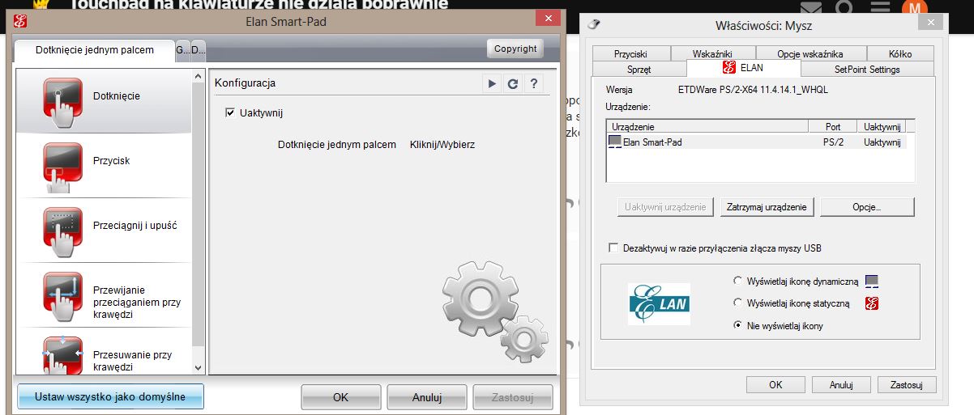Click OK in Właściwości: Mysz
This screenshot has width=974, height=415.
coord(775,385)
